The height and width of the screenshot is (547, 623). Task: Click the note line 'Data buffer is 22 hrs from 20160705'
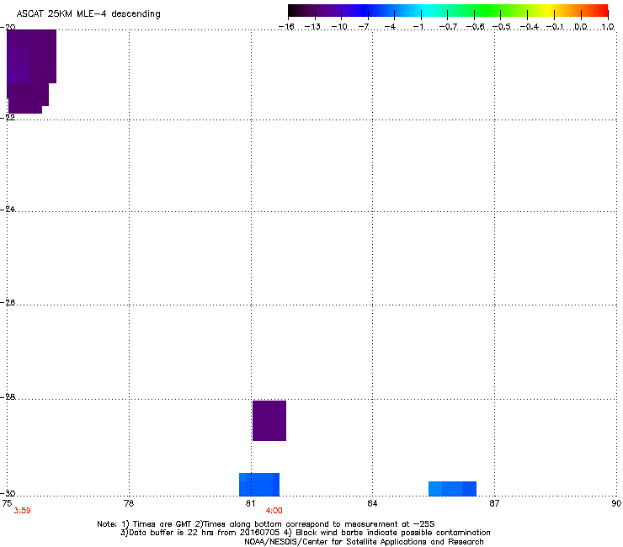click(200, 533)
